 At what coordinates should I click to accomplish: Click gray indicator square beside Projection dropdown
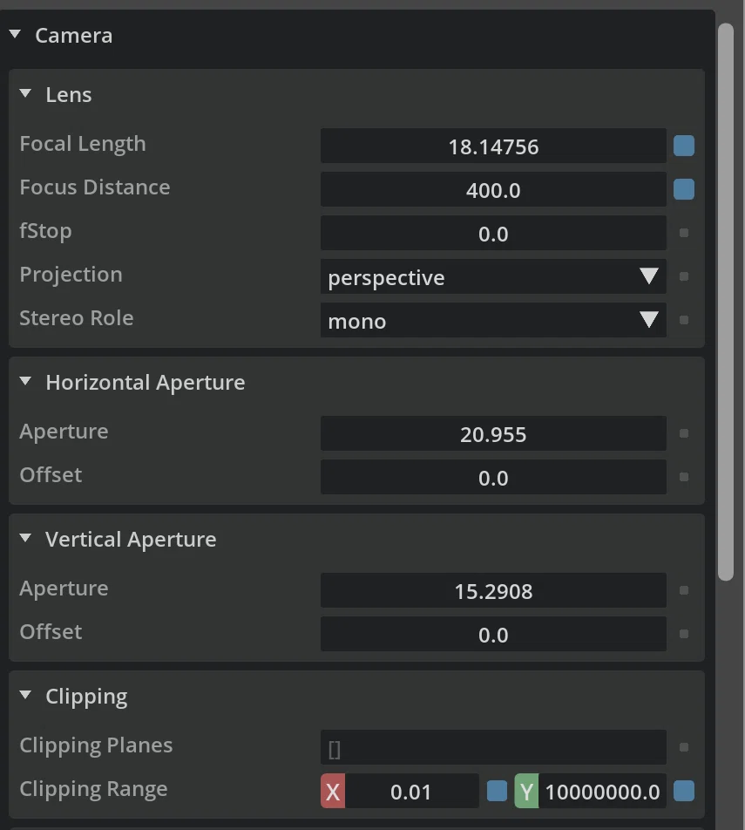[684, 276]
